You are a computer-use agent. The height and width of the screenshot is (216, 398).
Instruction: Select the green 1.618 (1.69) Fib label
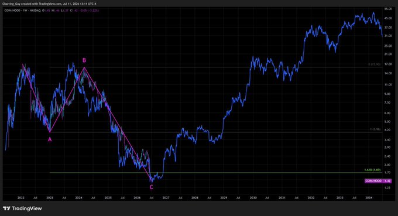point(372,170)
